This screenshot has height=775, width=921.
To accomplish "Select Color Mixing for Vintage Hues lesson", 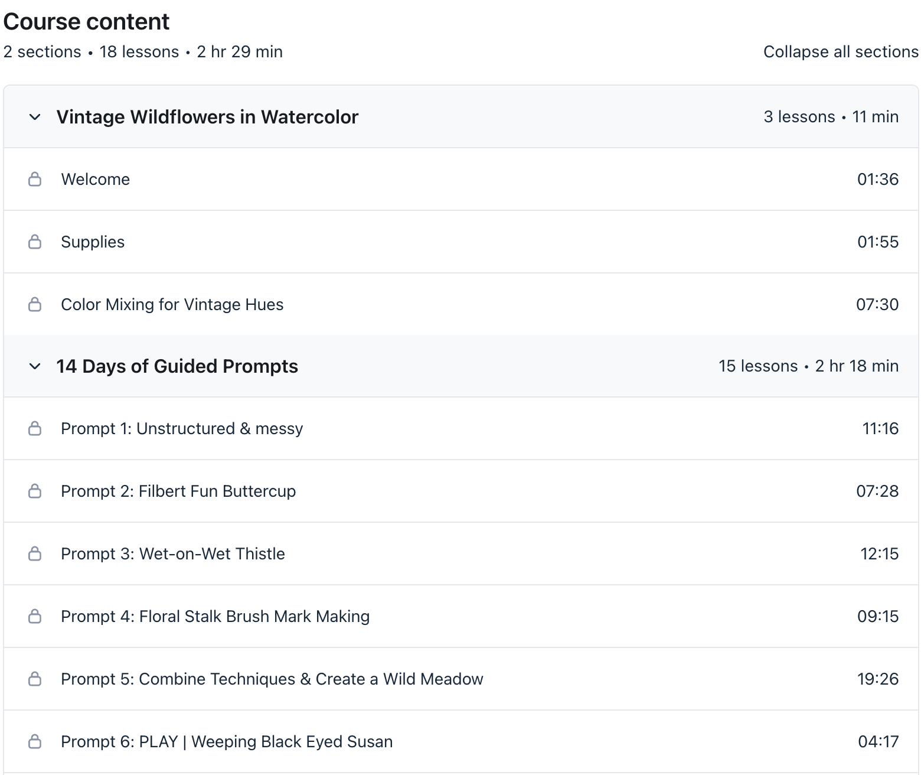I will 172,305.
